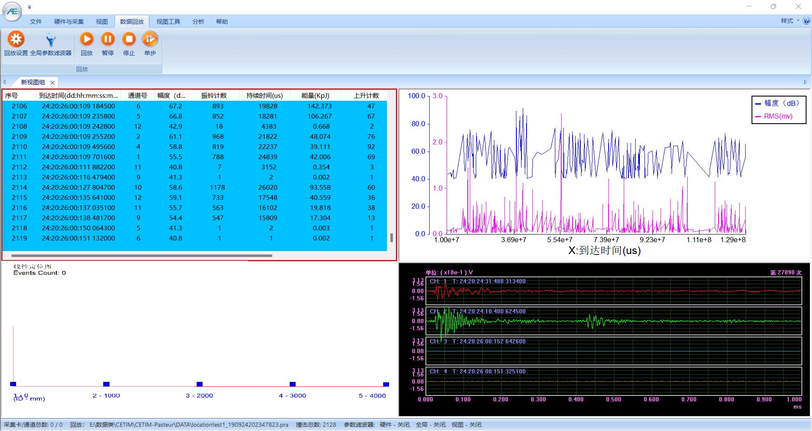Click the help question mark icon

807,21
